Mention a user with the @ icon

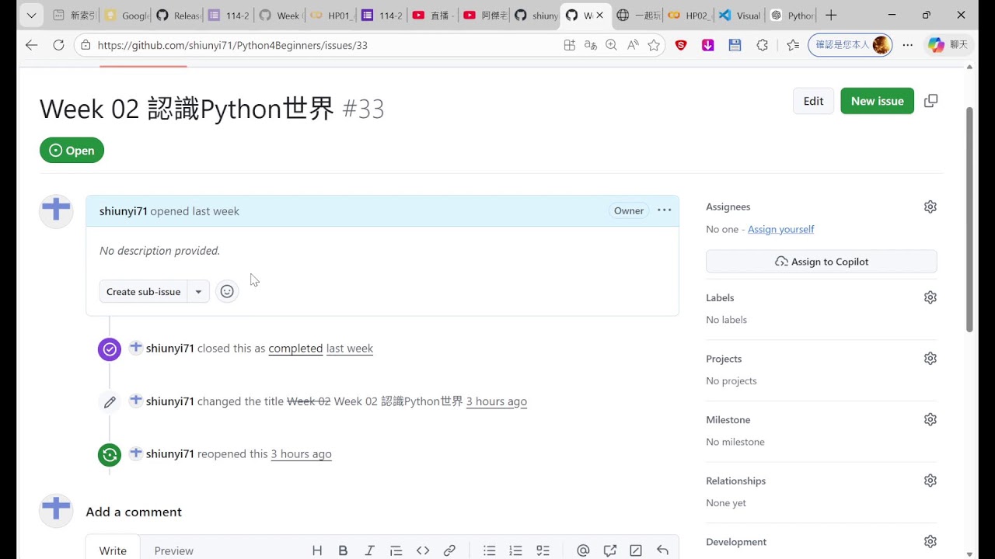click(x=583, y=550)
